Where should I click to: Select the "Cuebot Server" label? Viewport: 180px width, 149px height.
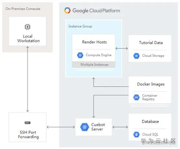(98, 127)
